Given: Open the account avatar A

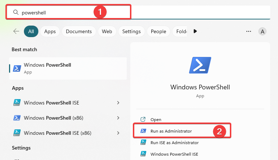Looking at the screenshot, I should [262, 31].
